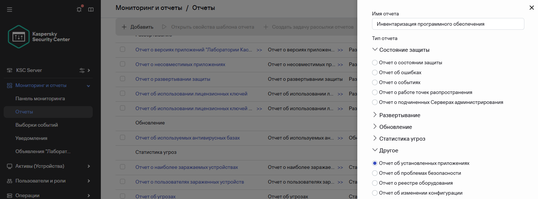The height and width of the screenshot is (199, 538).
Task: Tick checkbox for Отчет о несовместимых приложениях
Action: click(123, 64)
